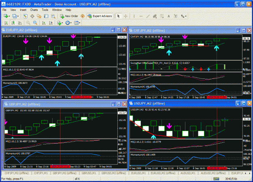Open Profiles dropdown arrow

pos(18,16)
